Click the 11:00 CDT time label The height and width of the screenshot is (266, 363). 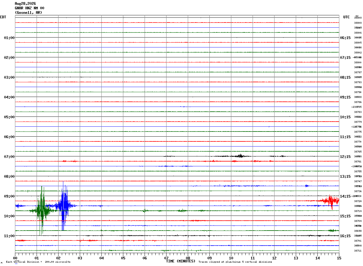coord(9,236)
